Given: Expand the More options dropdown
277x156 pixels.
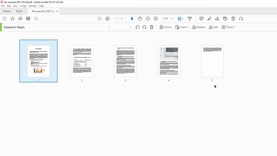Looking at the screenshot, I should pyautogui.click(x=228, y=27).
